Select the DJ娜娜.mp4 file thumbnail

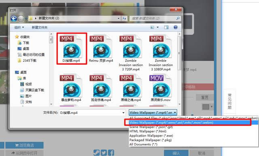click(72, 48)
